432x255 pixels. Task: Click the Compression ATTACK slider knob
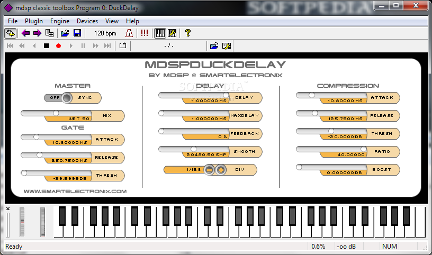coord(312,95)
